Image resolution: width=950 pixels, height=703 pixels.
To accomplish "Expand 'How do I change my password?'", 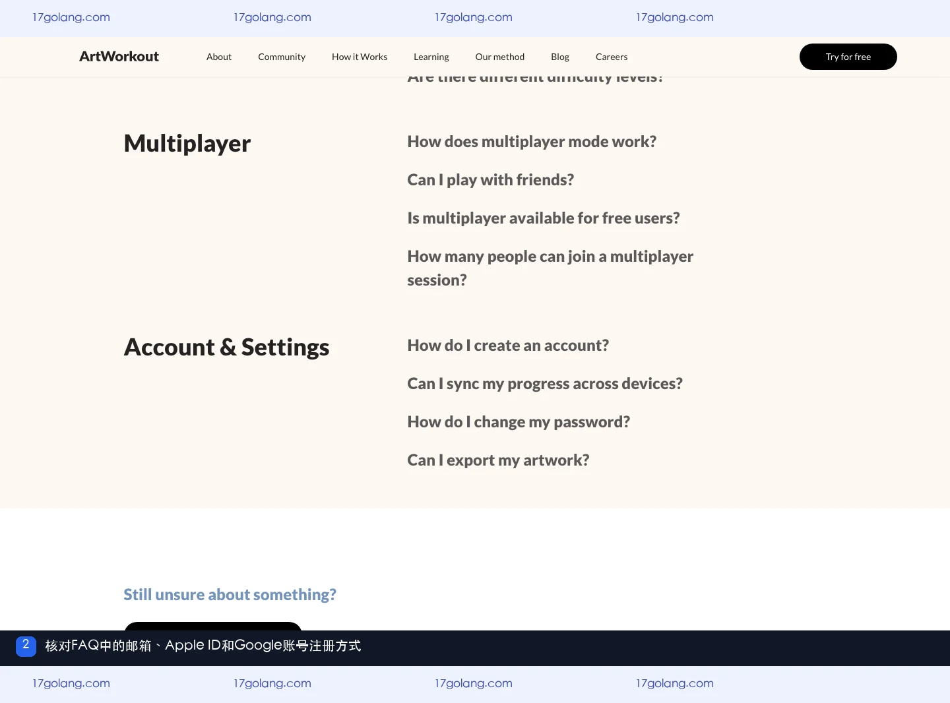I will [x=519, y=422].
